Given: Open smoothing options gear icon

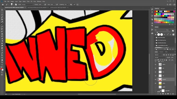Looking at the screenshot, I should (71, 5).
